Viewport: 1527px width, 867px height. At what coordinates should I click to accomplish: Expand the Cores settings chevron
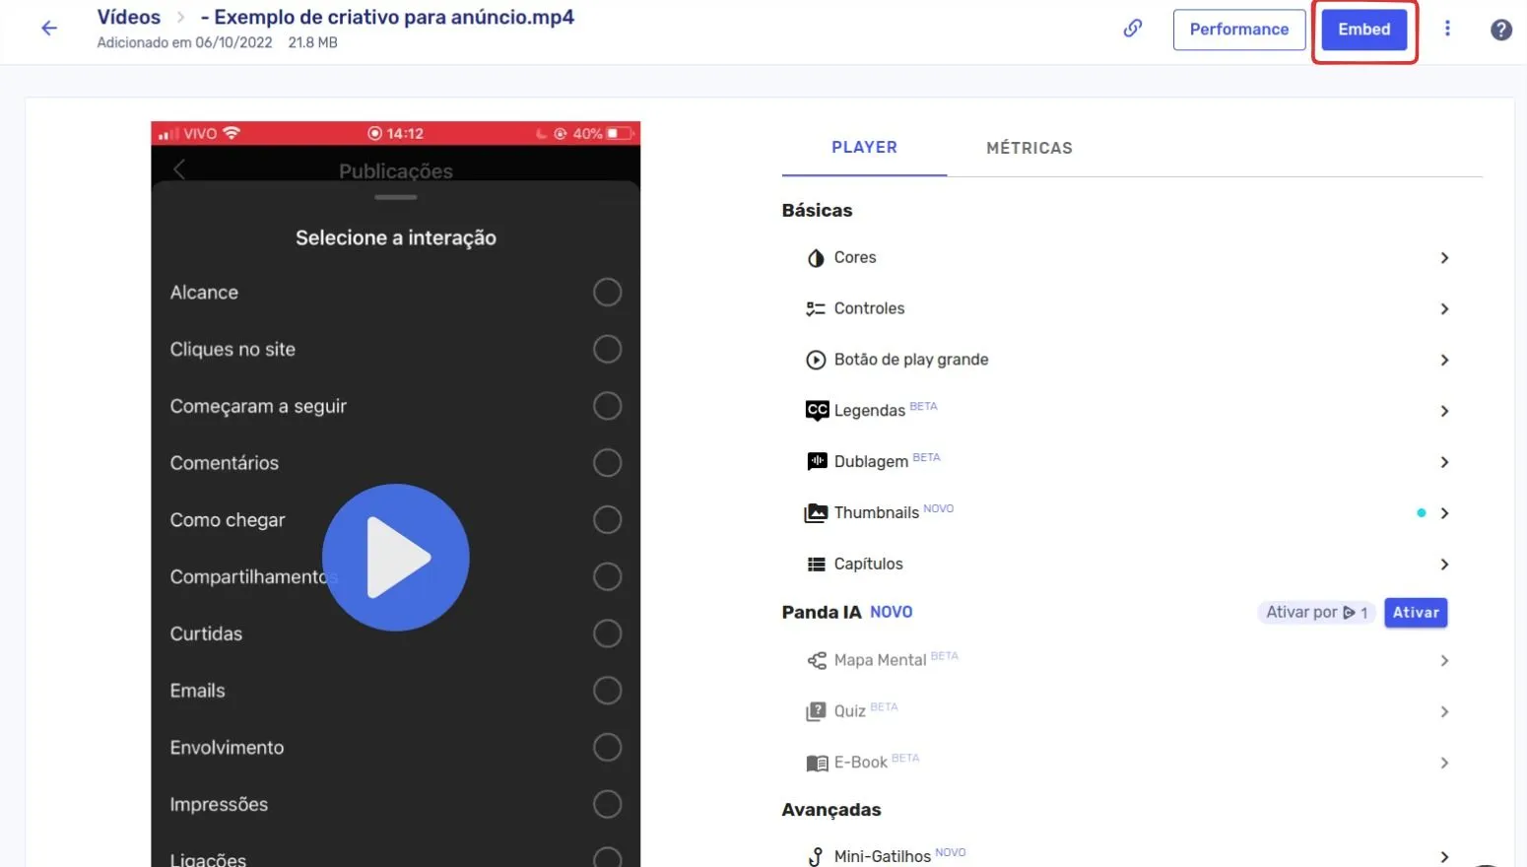[x=1444, y=258]
